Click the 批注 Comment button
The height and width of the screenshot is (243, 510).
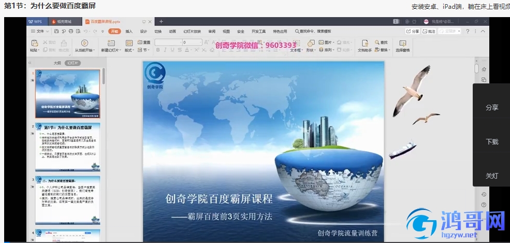pyautogui.click(x=429, y=31)
